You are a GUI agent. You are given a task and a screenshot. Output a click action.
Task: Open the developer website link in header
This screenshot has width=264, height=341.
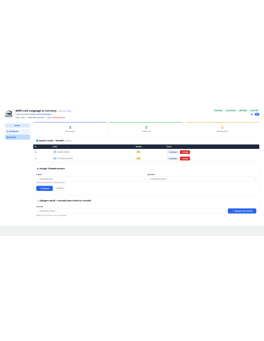click(x=41, y=114)
